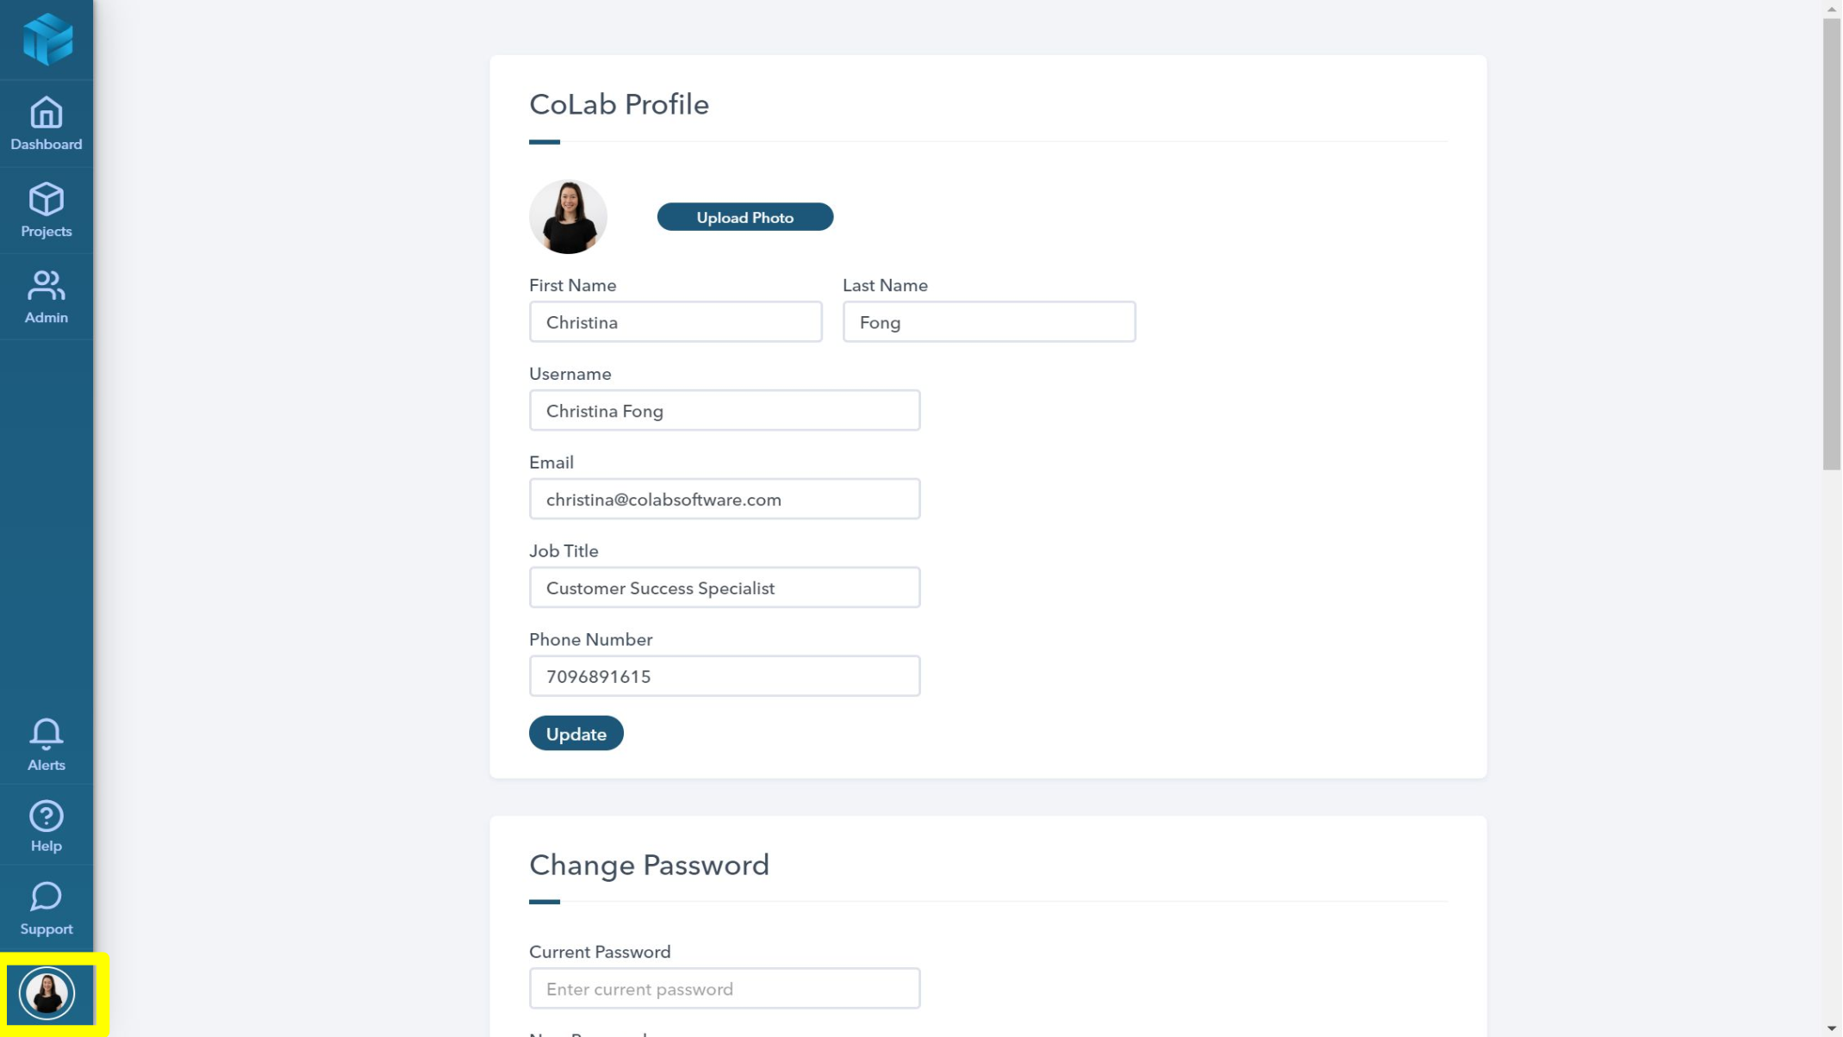
Task: Click the Update profile button
Action: [x=576, y=733]
